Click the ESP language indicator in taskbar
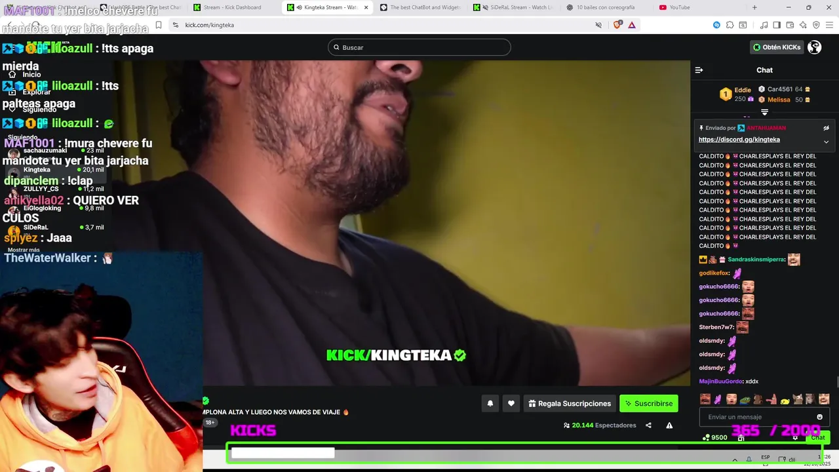The width and height of the screenshot is (839, 472). [x=766, y=458]
